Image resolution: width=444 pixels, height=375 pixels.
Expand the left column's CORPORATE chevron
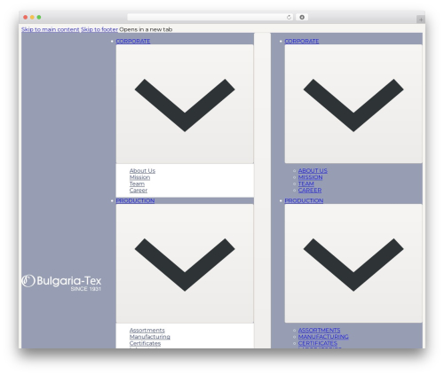coord(185,104)
